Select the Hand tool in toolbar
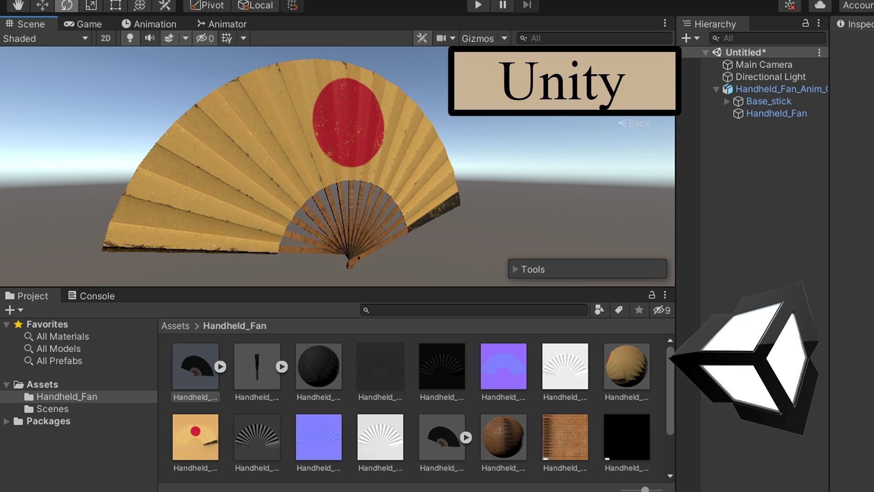Image resolution: width=874 pixels, height=492 pixels. click(18, 5)
